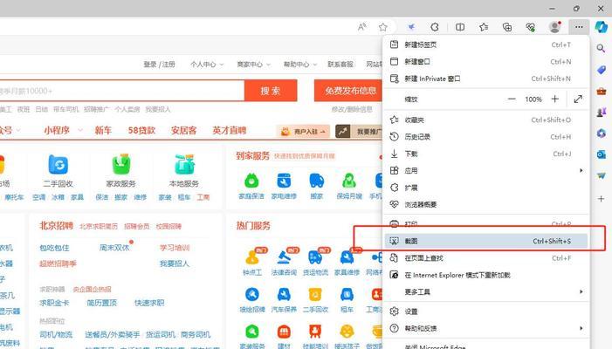This screenshot has width=612, height=349.
Task: Click the orange 搜索 button
Action: pos(271,91)
